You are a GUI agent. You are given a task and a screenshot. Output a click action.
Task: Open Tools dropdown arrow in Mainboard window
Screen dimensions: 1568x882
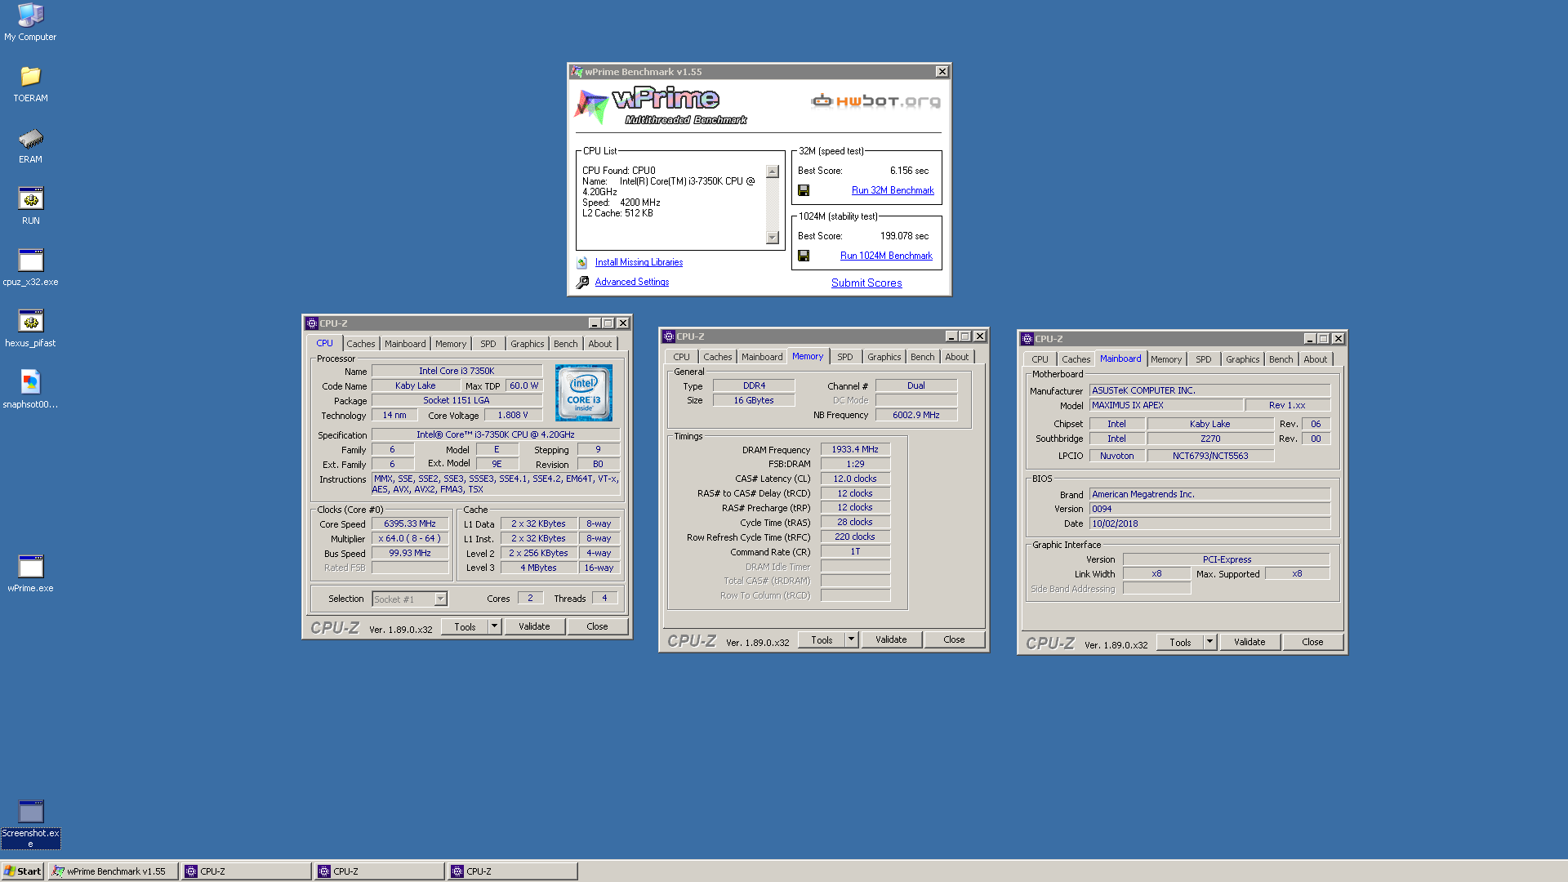[x=1209, y=642]
